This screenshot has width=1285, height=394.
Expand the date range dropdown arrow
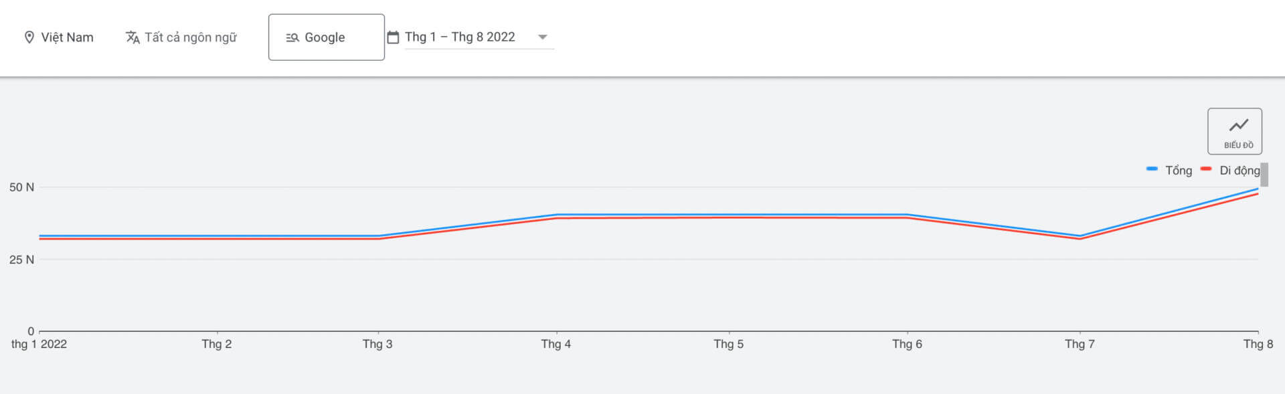pos(543,37)
